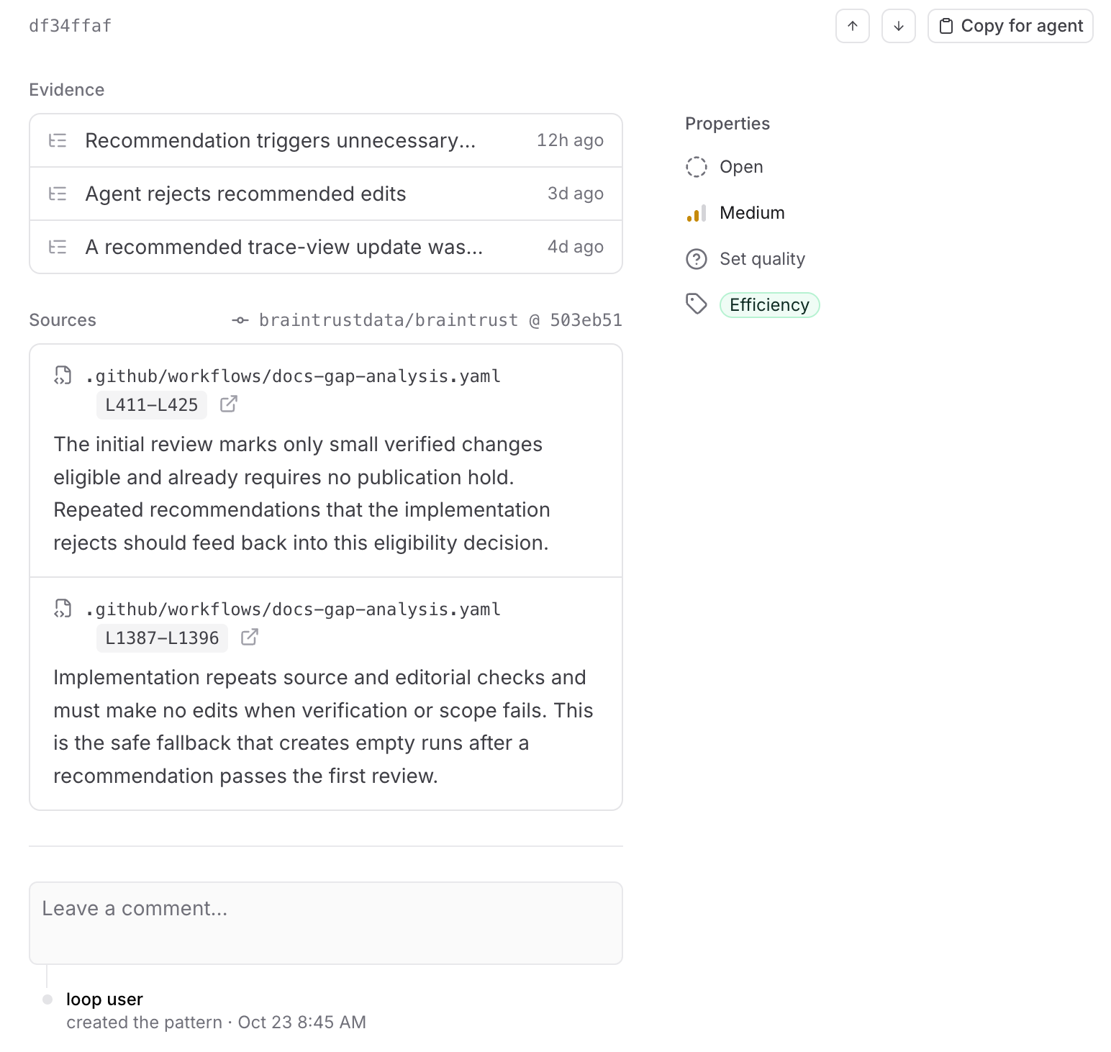1111x1052 pixels.
Task: Click the 'Oct 23 8:45 AM' creation timestamp
Action: tap(302, 1022)
